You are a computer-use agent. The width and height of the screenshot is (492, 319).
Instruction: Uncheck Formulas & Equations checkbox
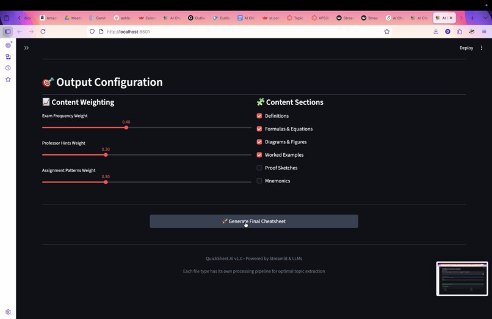click(x=259, y=129)
